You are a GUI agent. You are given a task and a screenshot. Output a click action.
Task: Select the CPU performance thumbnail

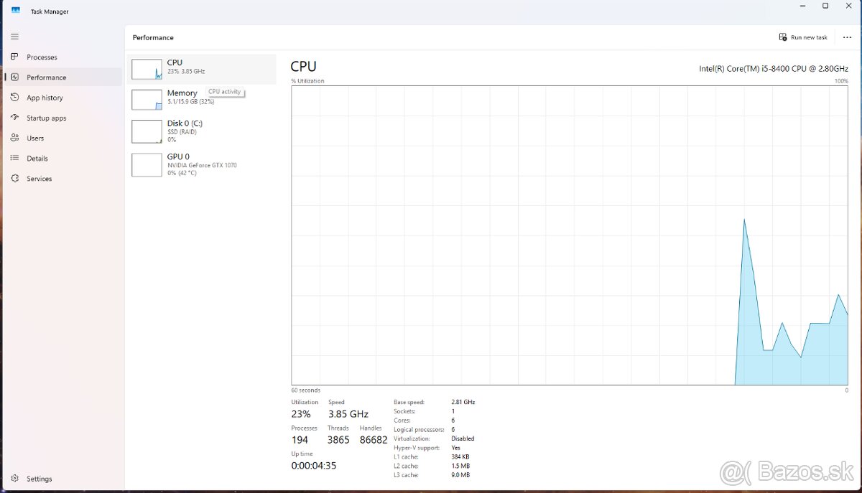pyautogui.click(x=147, y=69)
